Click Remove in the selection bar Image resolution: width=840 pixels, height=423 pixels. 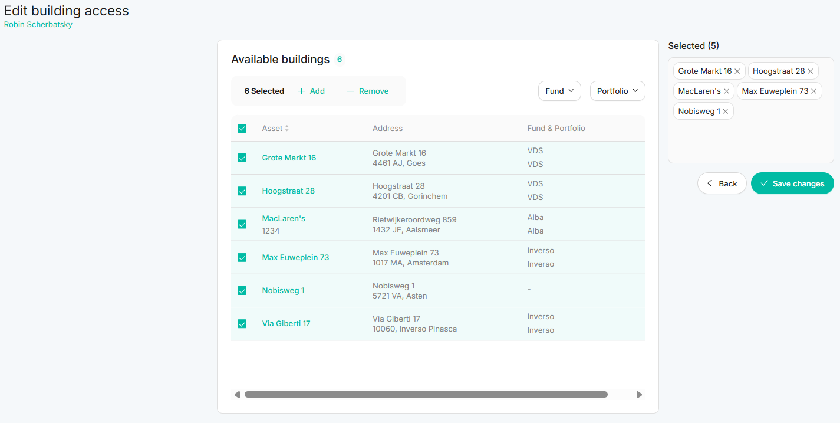368,91
